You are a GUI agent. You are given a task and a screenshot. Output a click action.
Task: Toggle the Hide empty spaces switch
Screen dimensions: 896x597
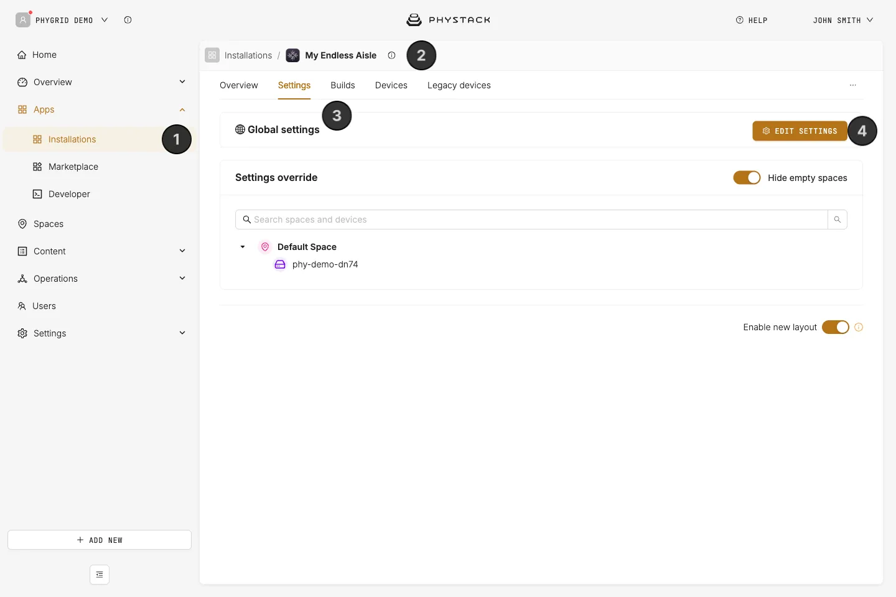tap(747, 178)
